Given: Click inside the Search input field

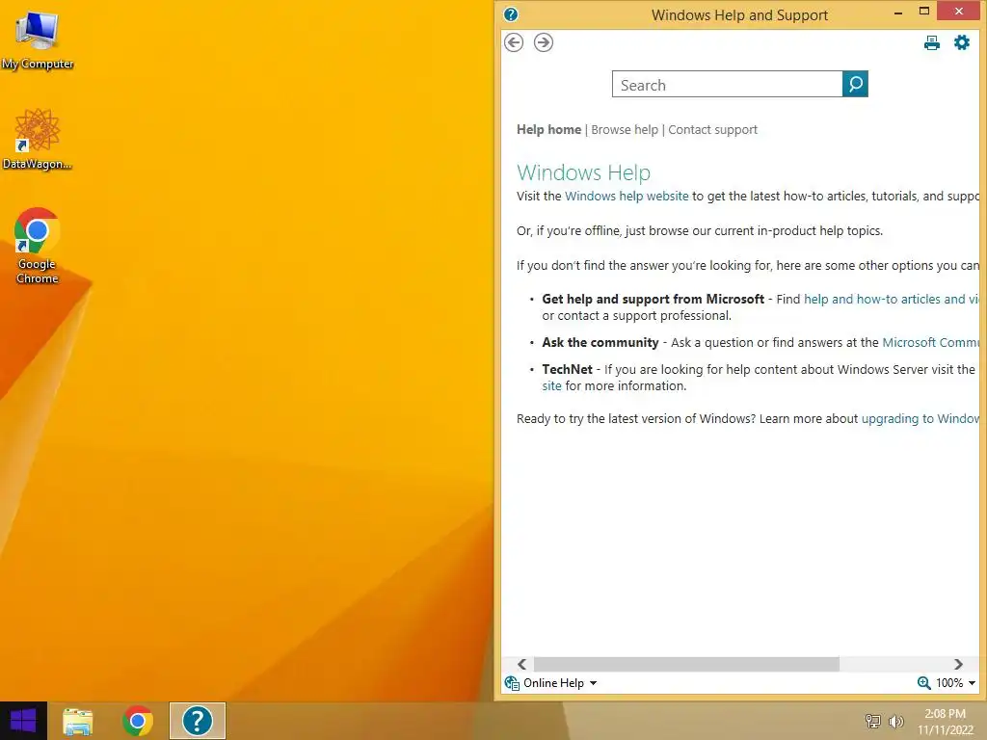Looking at the screenshot, I should [727, 85].
